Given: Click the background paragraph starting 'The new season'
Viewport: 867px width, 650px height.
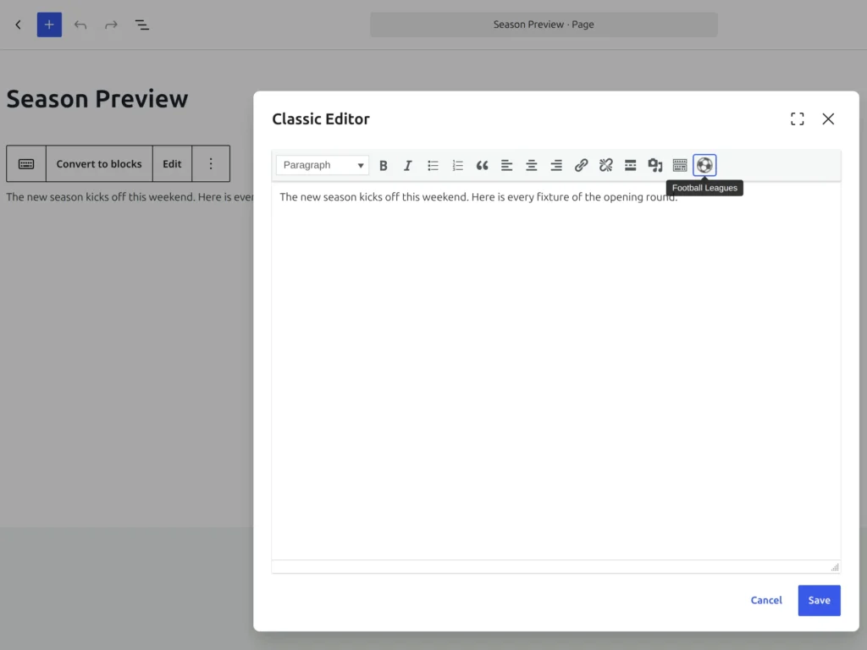Looking at the screenshot, I should point(130,196).
